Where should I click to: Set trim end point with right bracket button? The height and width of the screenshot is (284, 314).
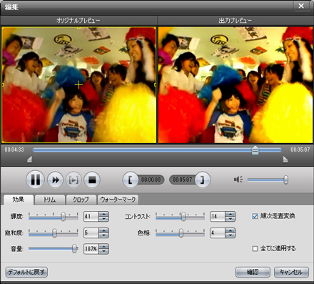coord(203,180)
